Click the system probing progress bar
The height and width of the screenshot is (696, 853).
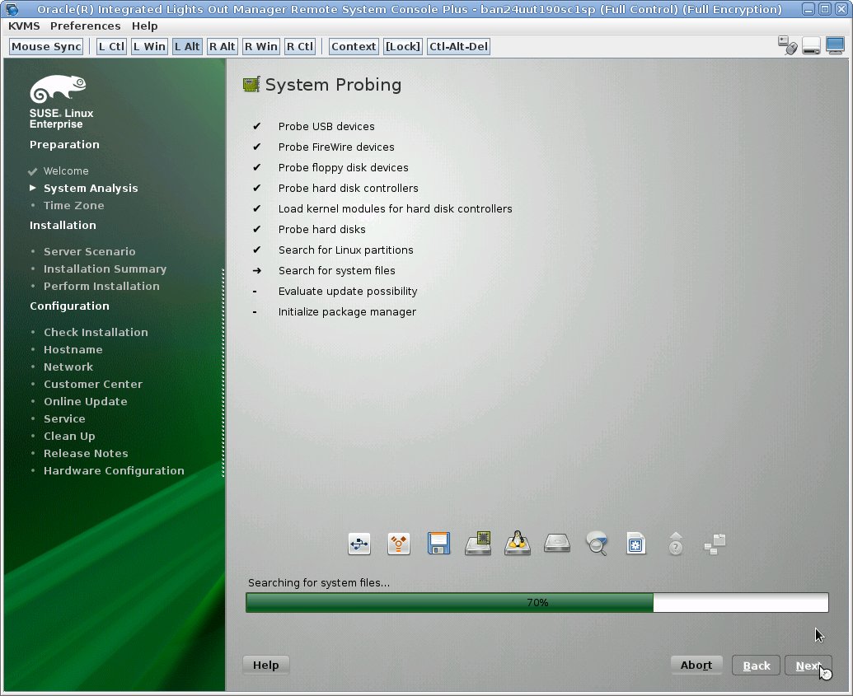537,602
